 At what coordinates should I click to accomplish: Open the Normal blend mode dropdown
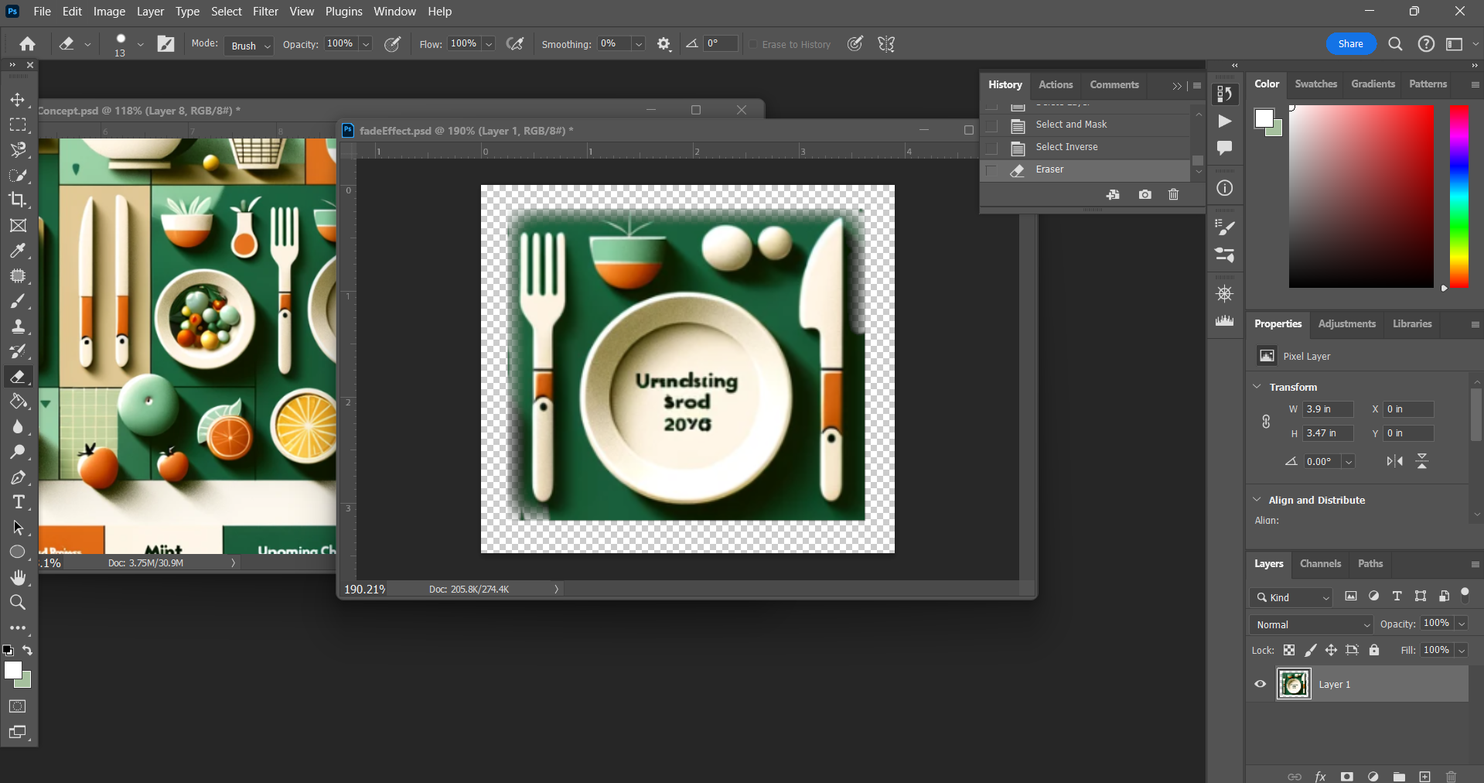coord(1309,624)
